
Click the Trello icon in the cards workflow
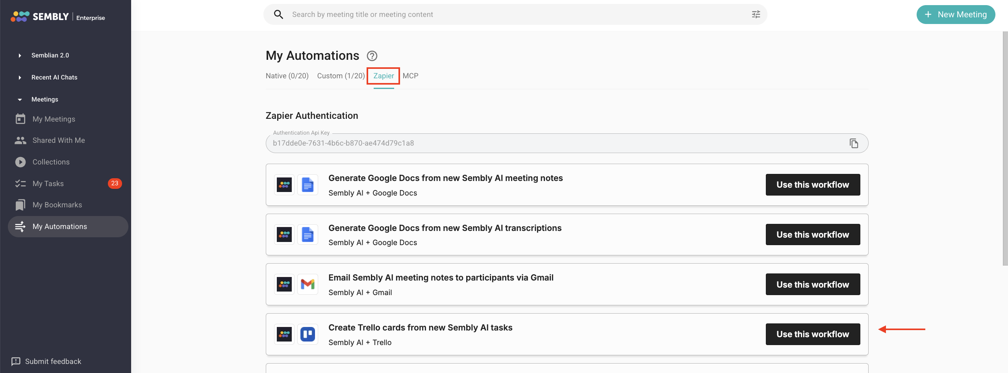[308, 334]
